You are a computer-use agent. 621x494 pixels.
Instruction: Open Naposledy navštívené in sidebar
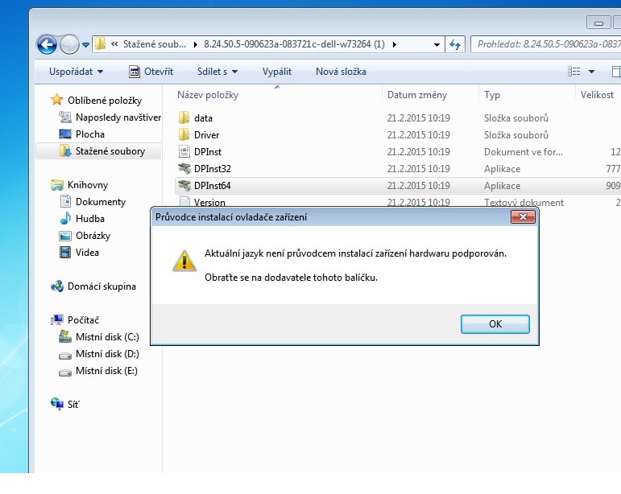pos(118,117)
